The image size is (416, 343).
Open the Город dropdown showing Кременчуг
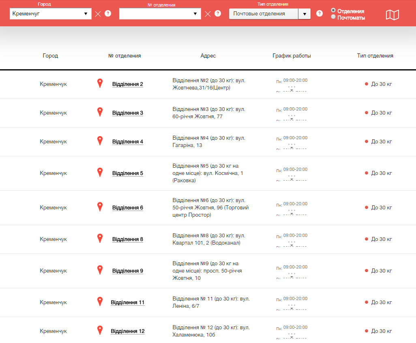click(51, 14)
